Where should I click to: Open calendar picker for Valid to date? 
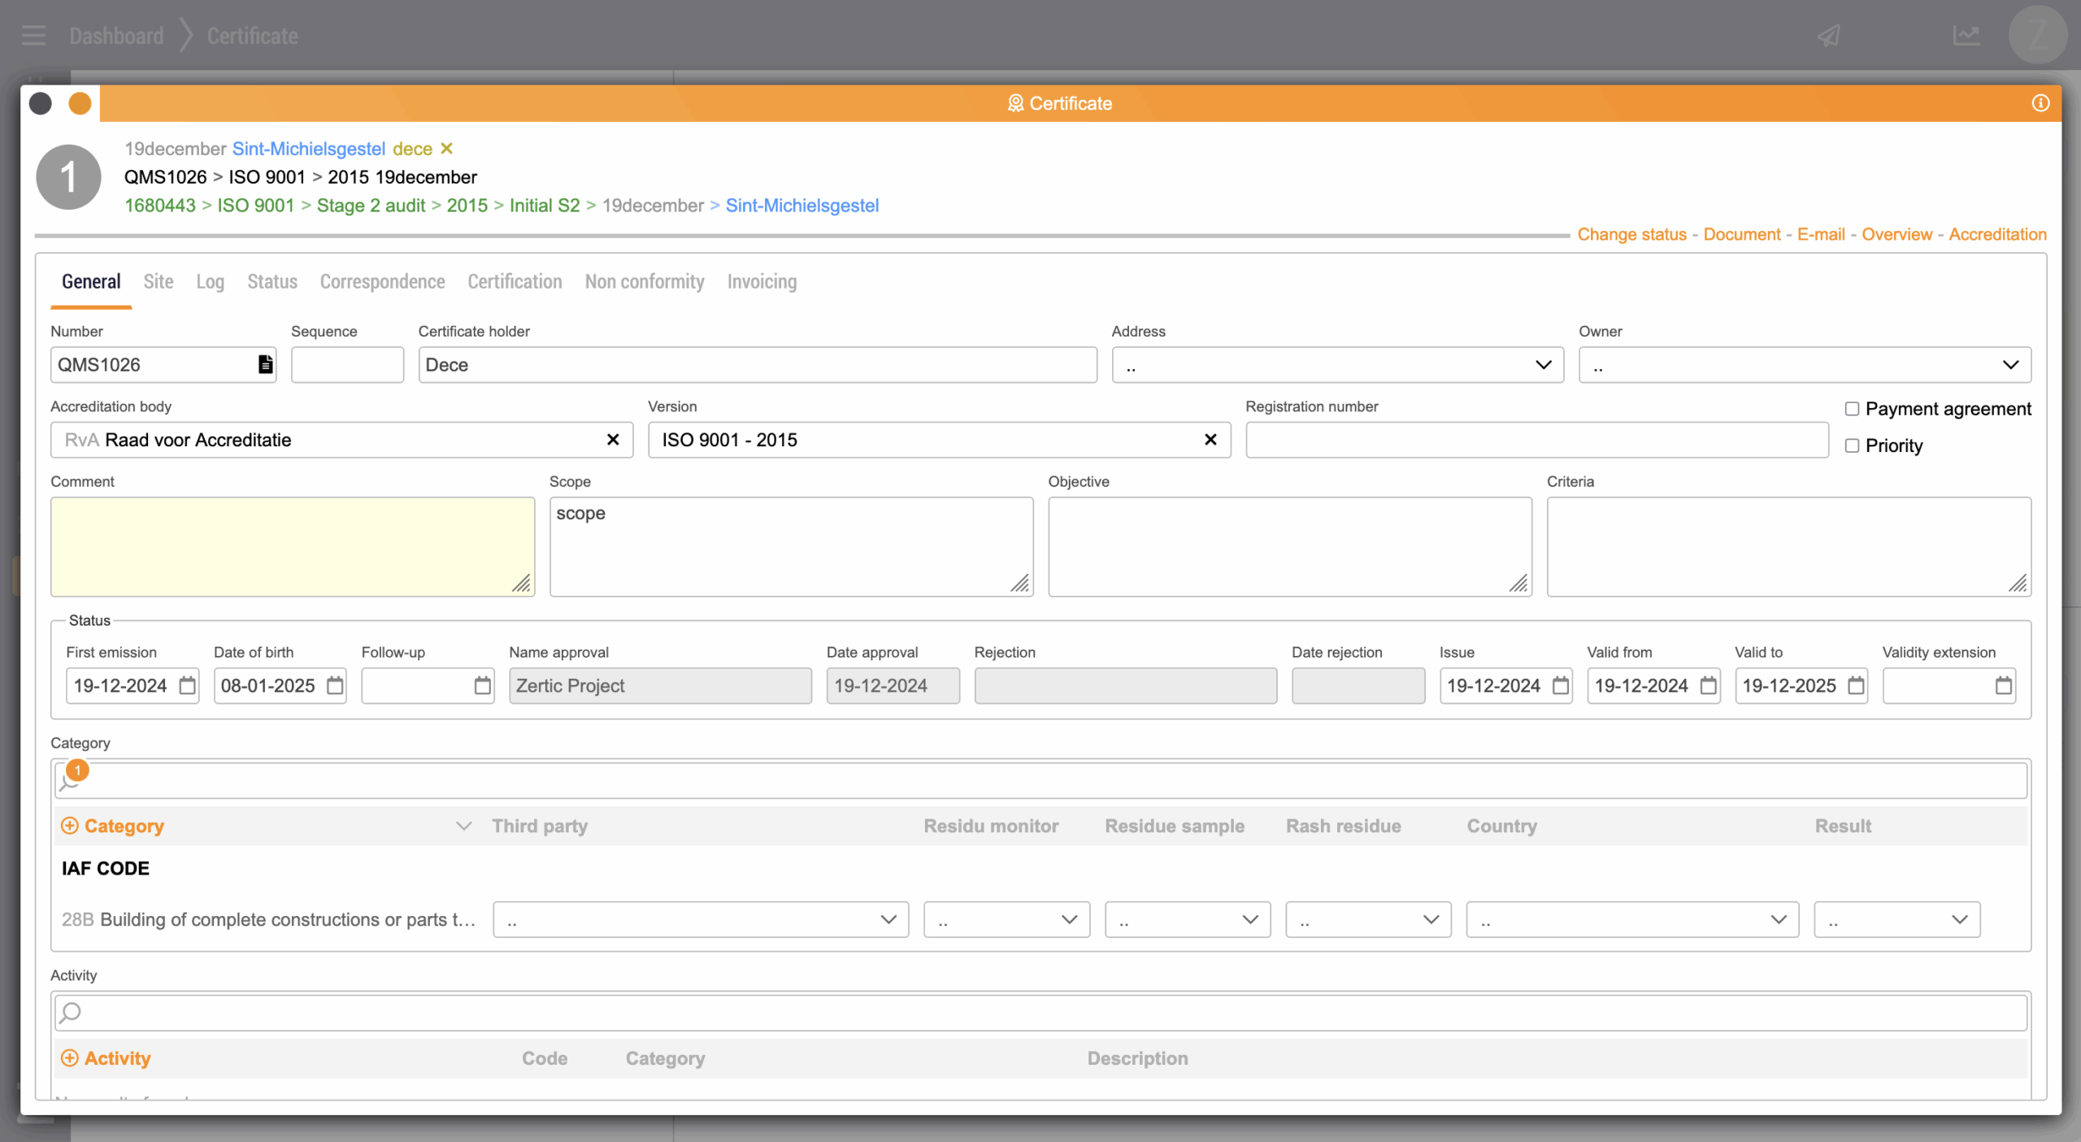click(1856, 685)
